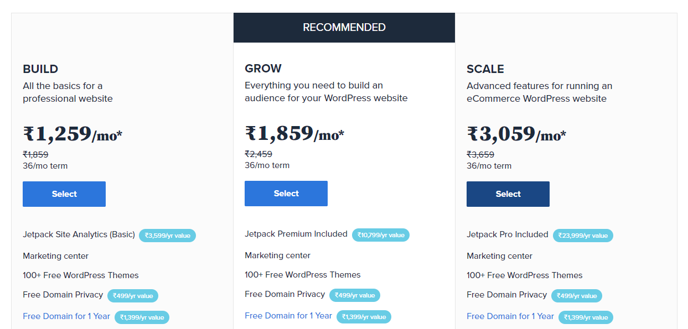688x329 pixels.
Task: Click the ₹1,399/yr value badge in BUILD plan
Action: coord(142,317)
